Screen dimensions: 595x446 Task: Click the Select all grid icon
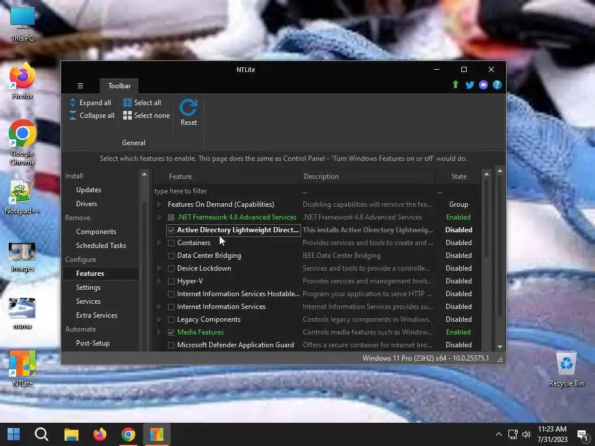127,102
